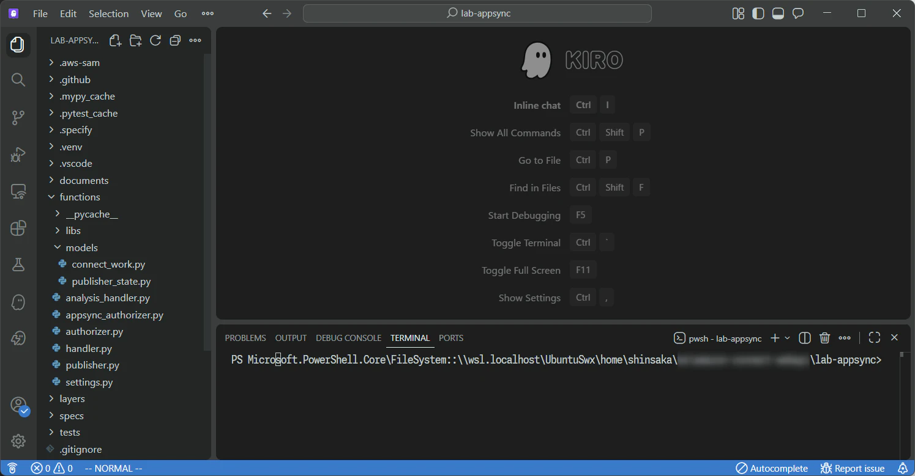Open the terminal launch profile dropdown
Image resolution: width=915 pixels, height=476 pixels.
point(788,338)
